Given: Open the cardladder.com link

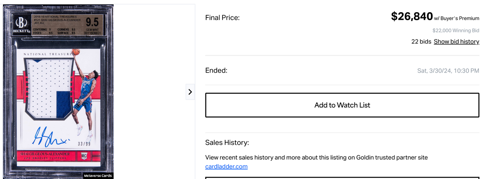Looking at the screenshot, I should [x=226, y=166].
